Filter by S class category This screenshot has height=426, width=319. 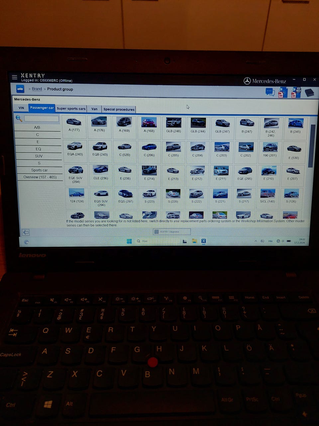[39, 163]
